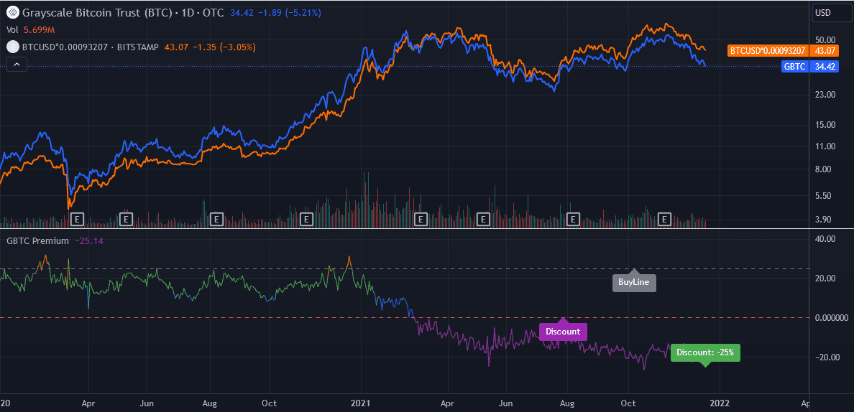The image size is (854, 412).
Task: Click the purple Discount label
Action: click(563, 332)
